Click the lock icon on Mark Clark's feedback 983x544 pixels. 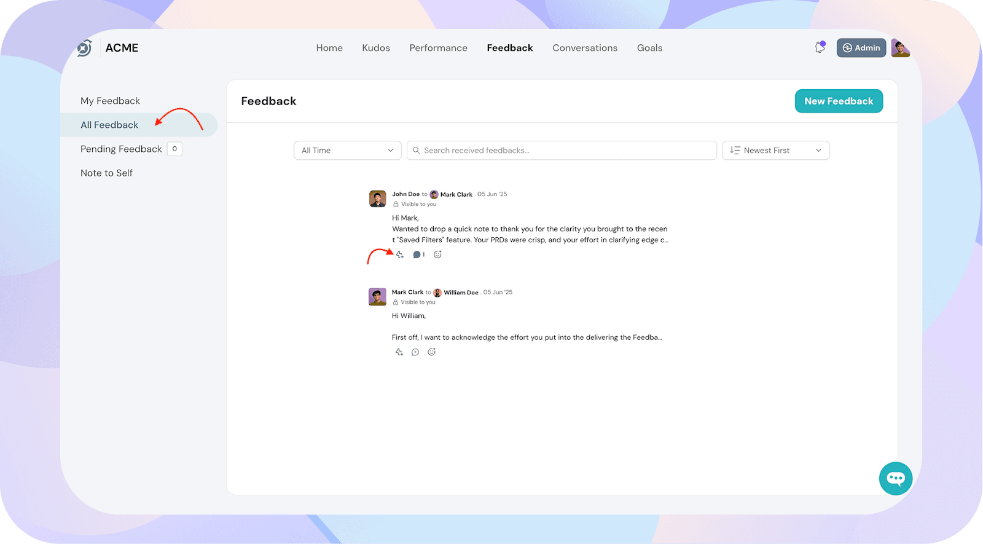tap(396, 302)
